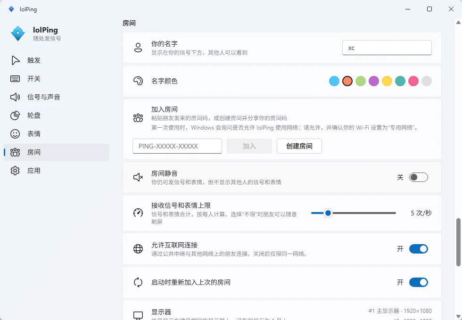462x320 pixels.
Task: Open the 应用 settings page
Action: coord(57,171)
